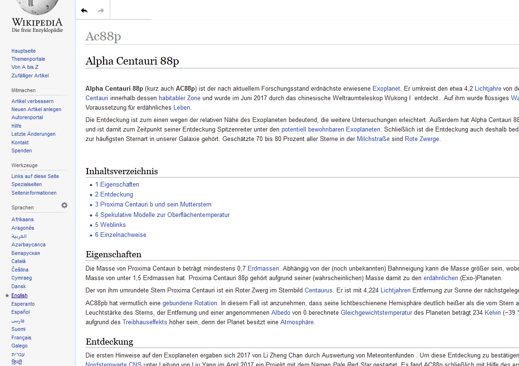Open Spezialseiten tool link

tap(27, 184)
